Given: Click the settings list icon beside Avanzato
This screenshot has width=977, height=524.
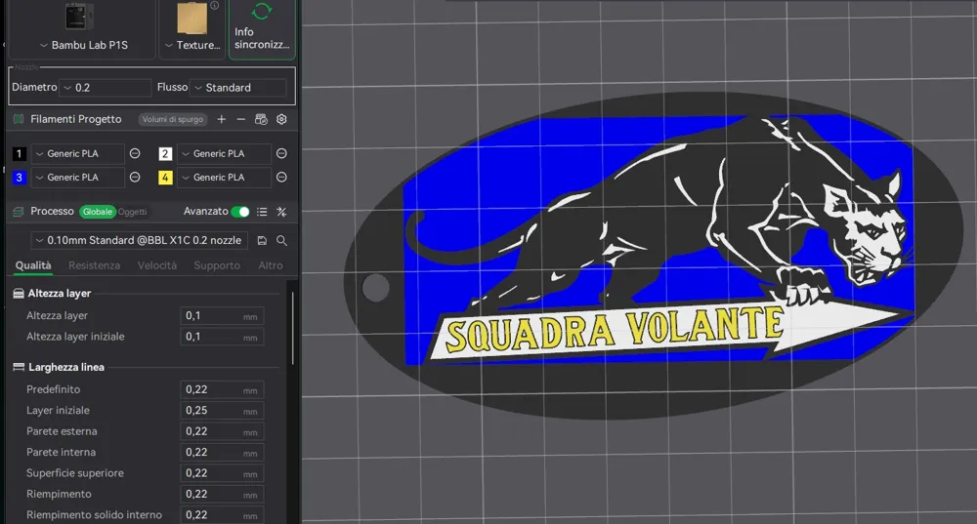Looking at the screenshot, I should coord(262,212).
